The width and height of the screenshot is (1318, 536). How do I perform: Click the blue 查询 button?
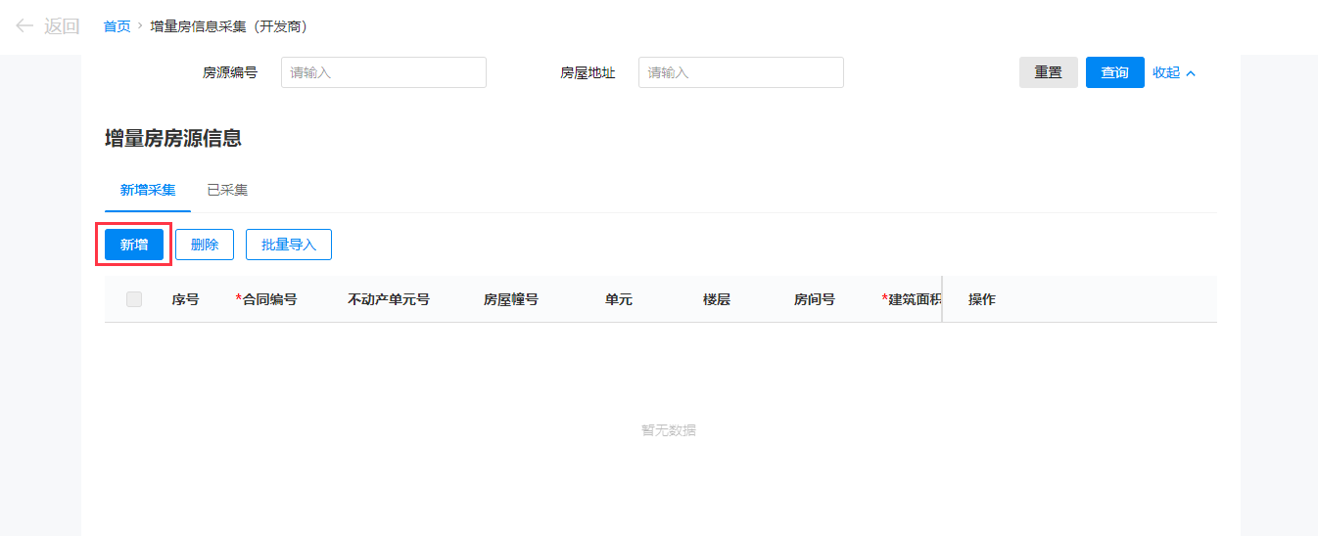1114,72
